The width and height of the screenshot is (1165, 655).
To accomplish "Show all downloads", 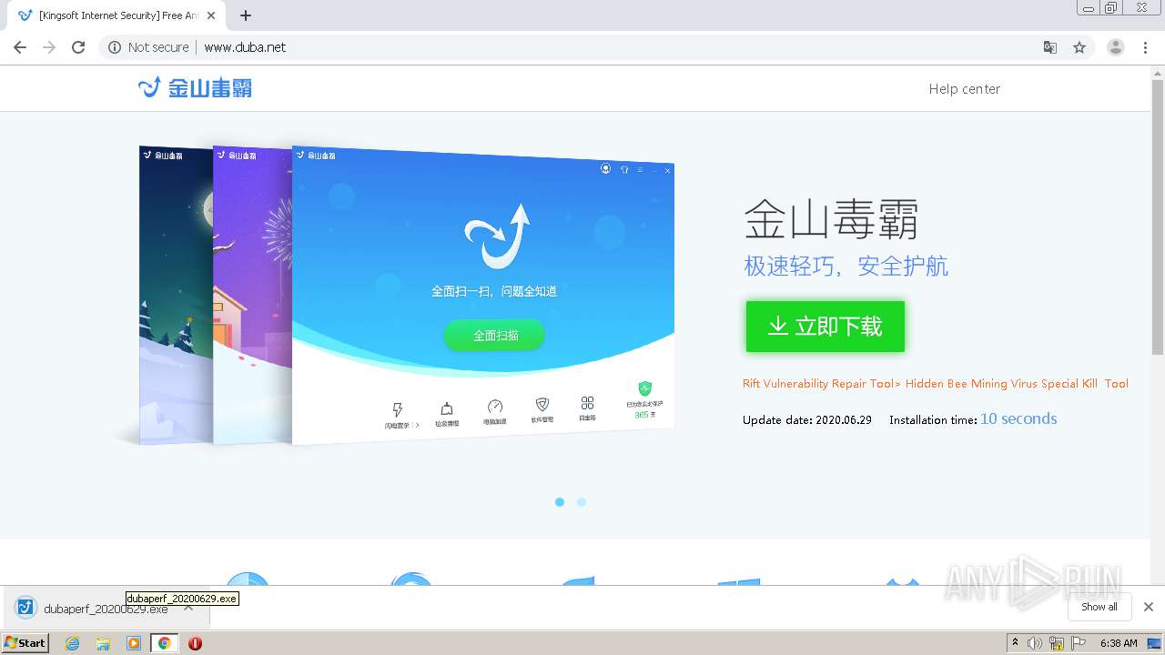I will pyautogui.click(x=1099, y=607).
